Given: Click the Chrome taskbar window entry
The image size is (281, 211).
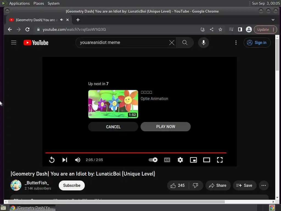Looking at the screenshot, I should tap(32, 208).
